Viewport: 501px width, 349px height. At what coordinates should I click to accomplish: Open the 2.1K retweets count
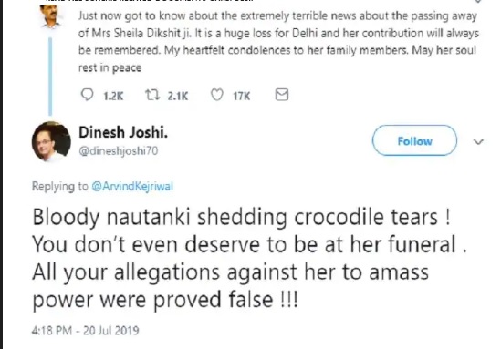tap(178, 96)
